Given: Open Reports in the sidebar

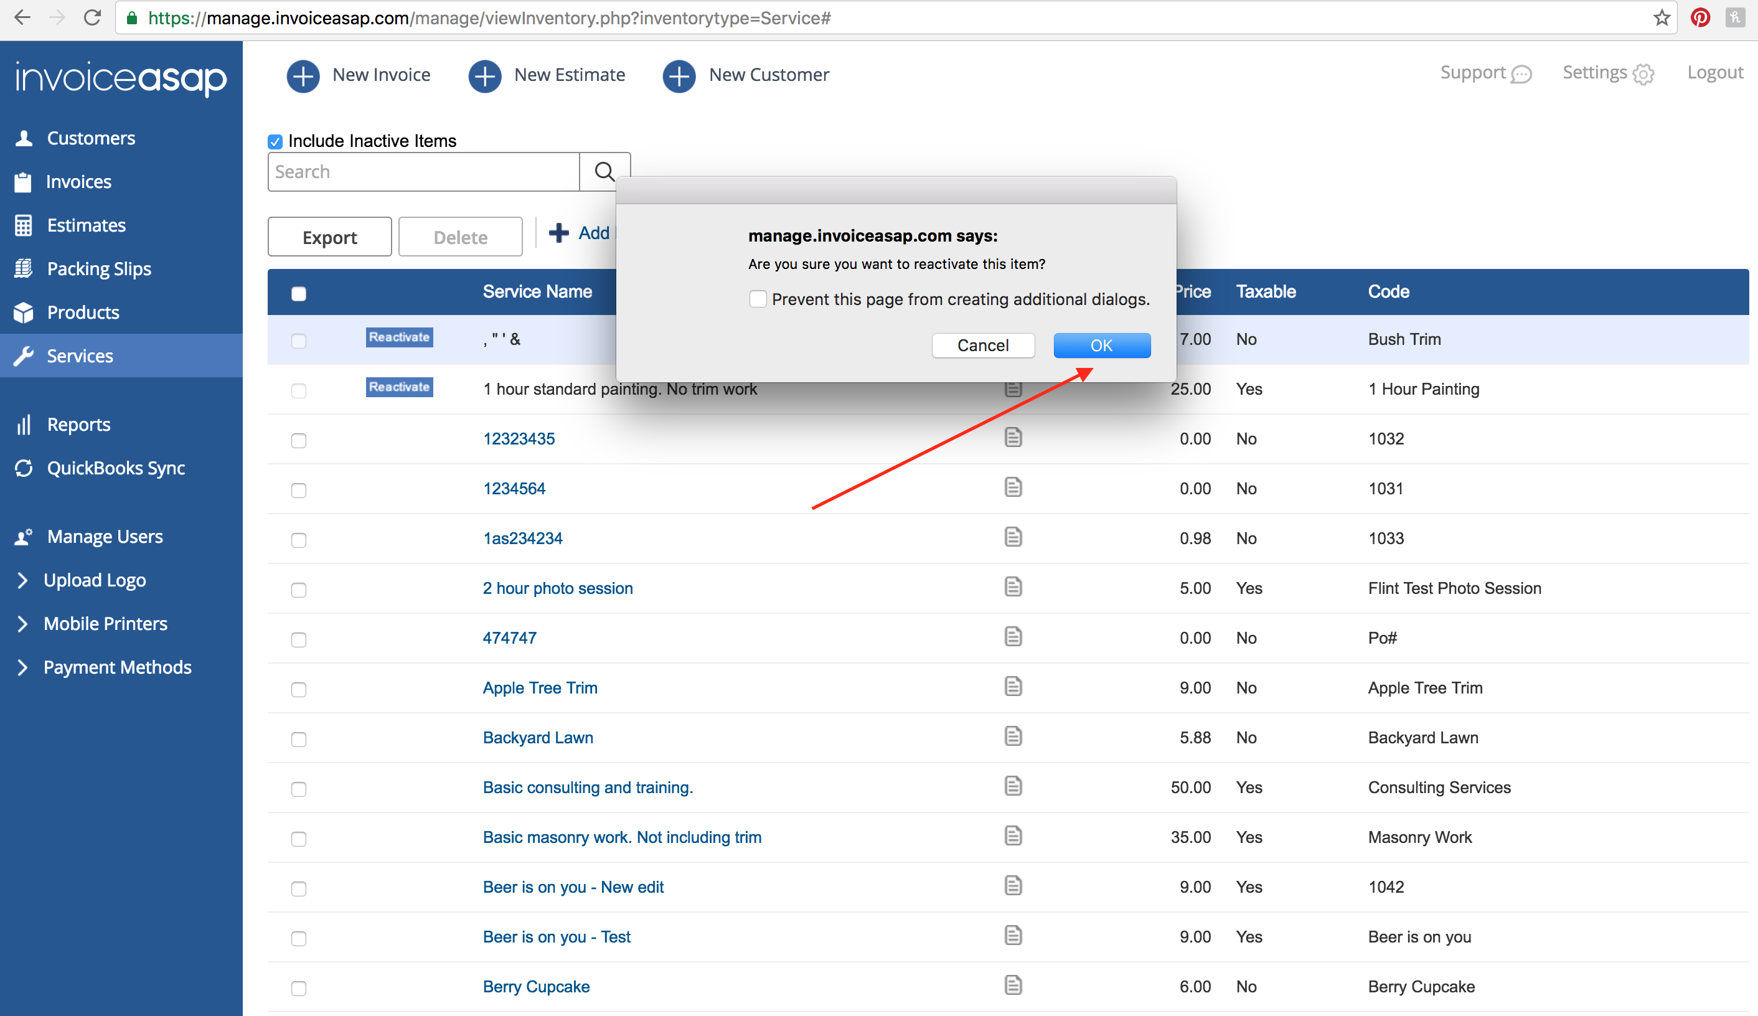Looking at the screenshot, I should (78, 425).
